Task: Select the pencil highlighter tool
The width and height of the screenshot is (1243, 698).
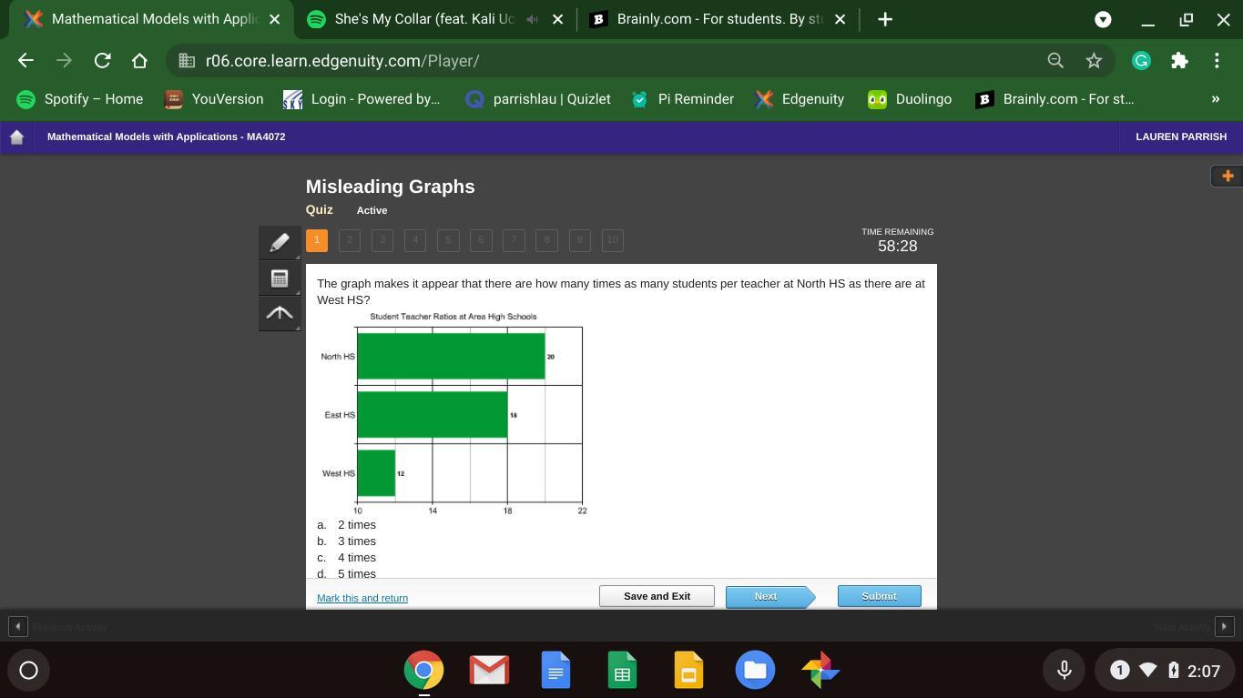Action: click(x=280, y=242)
